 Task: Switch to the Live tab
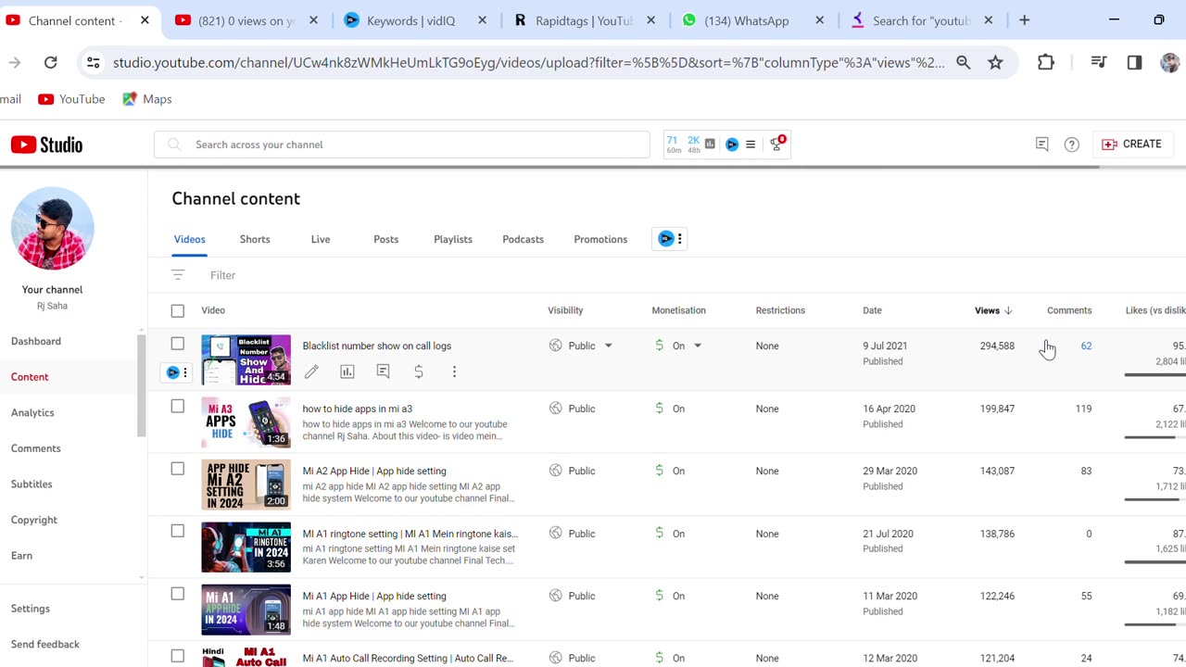[x=321, y=239]
